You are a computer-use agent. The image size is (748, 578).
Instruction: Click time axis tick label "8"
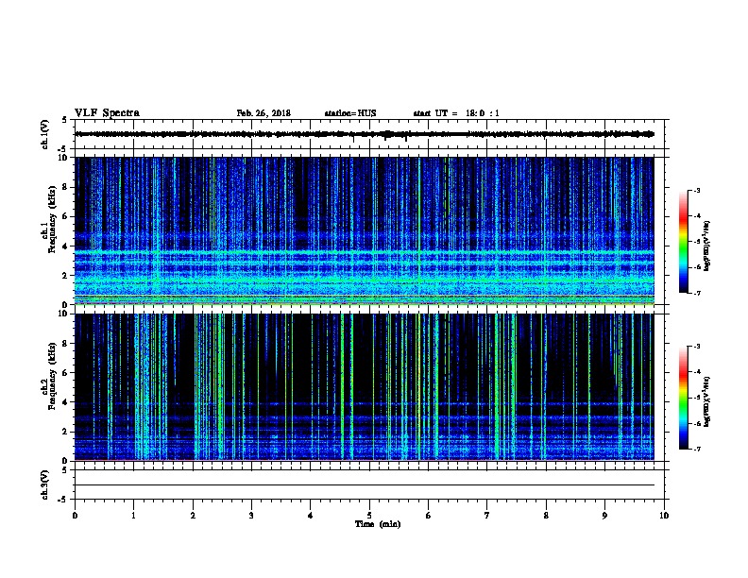546,516
